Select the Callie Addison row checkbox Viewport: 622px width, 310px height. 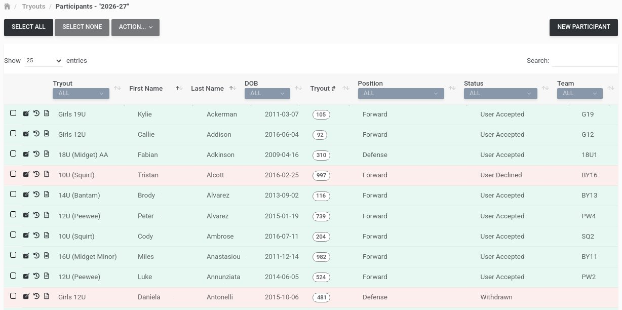coord(13,133)
